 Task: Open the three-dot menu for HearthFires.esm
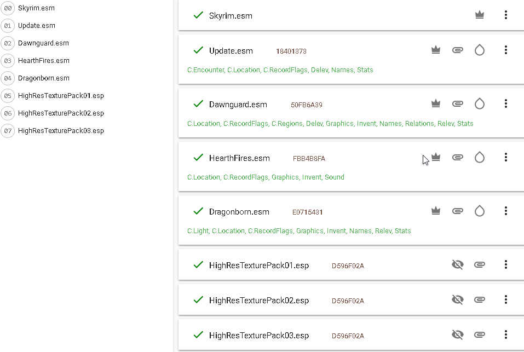point(505,157)
